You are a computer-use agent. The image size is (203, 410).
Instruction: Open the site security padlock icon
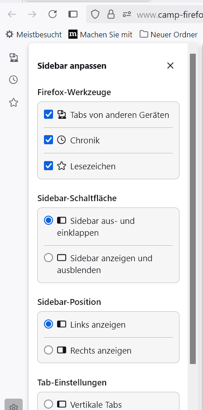point(111,14)
